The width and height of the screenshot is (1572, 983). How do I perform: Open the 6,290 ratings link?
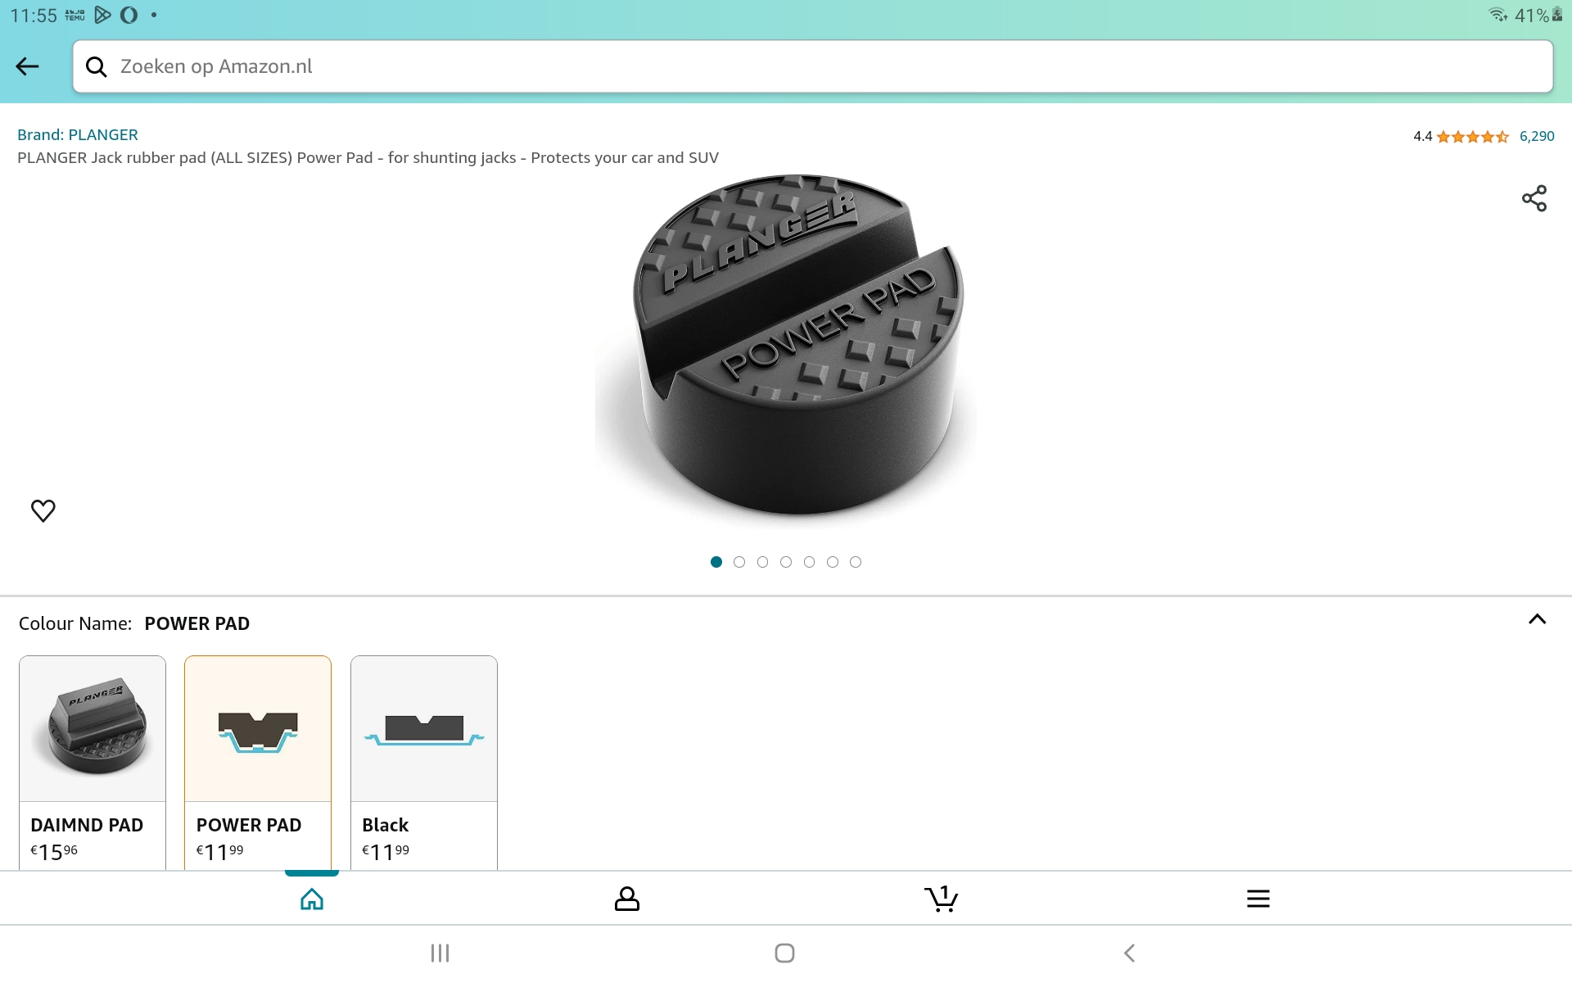[x=1536, y=137]
